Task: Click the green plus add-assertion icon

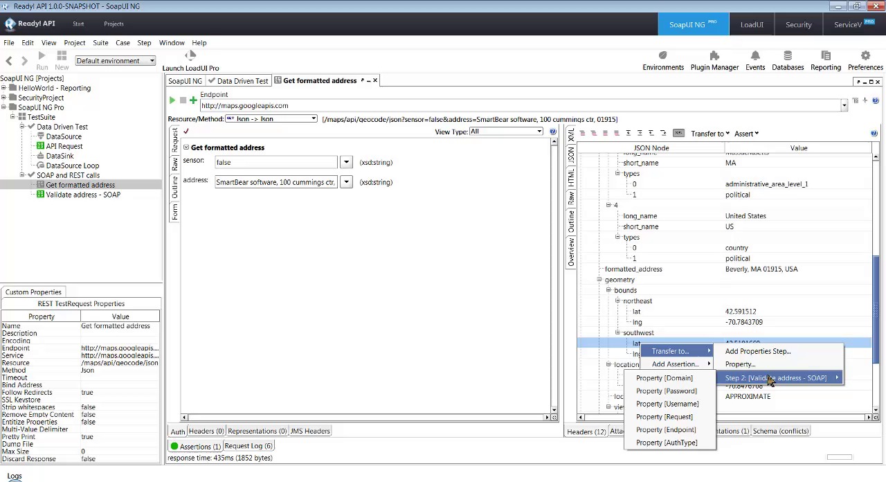Action: [x=193, y=101]
